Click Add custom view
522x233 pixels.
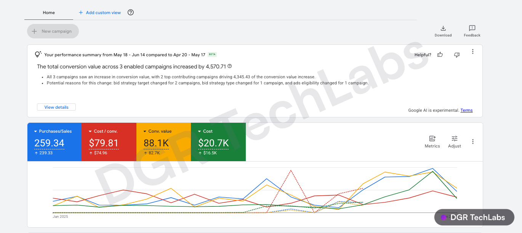[x=100, y=13]
